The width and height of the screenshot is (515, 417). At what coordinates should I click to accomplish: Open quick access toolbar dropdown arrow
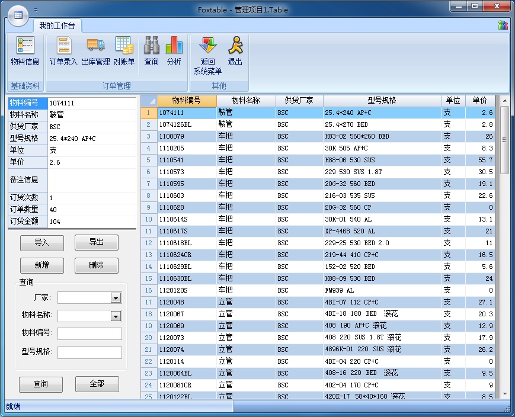point(36,10)
